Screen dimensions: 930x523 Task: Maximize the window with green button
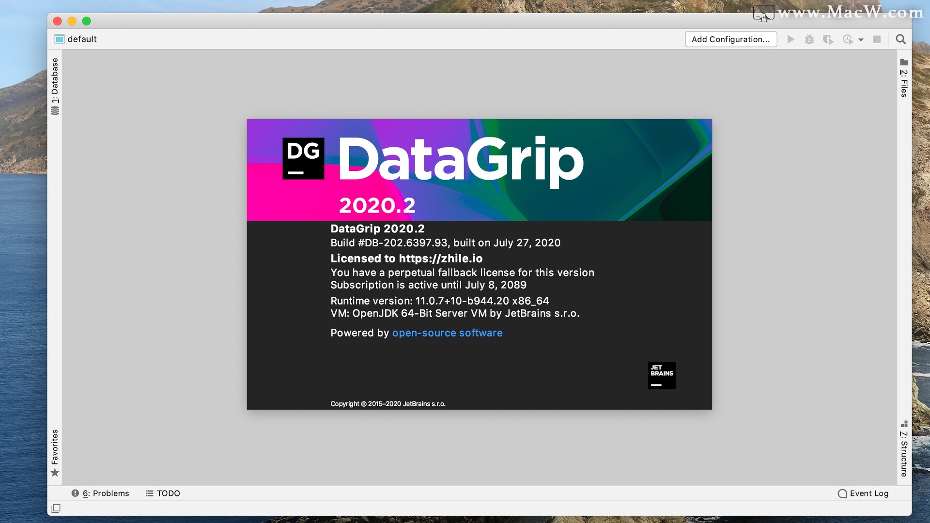click(x=86, y=21)
